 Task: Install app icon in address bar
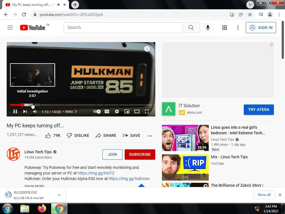[232, 14]
